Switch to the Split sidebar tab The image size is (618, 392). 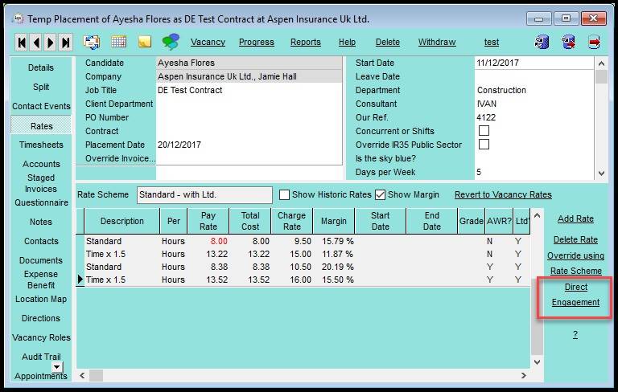[40, 87]
